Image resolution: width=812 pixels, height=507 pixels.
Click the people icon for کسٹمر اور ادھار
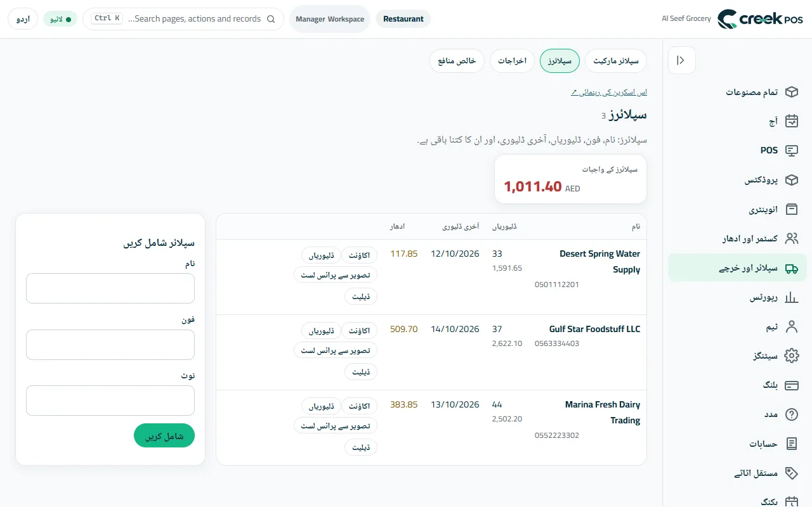(791, 238)
